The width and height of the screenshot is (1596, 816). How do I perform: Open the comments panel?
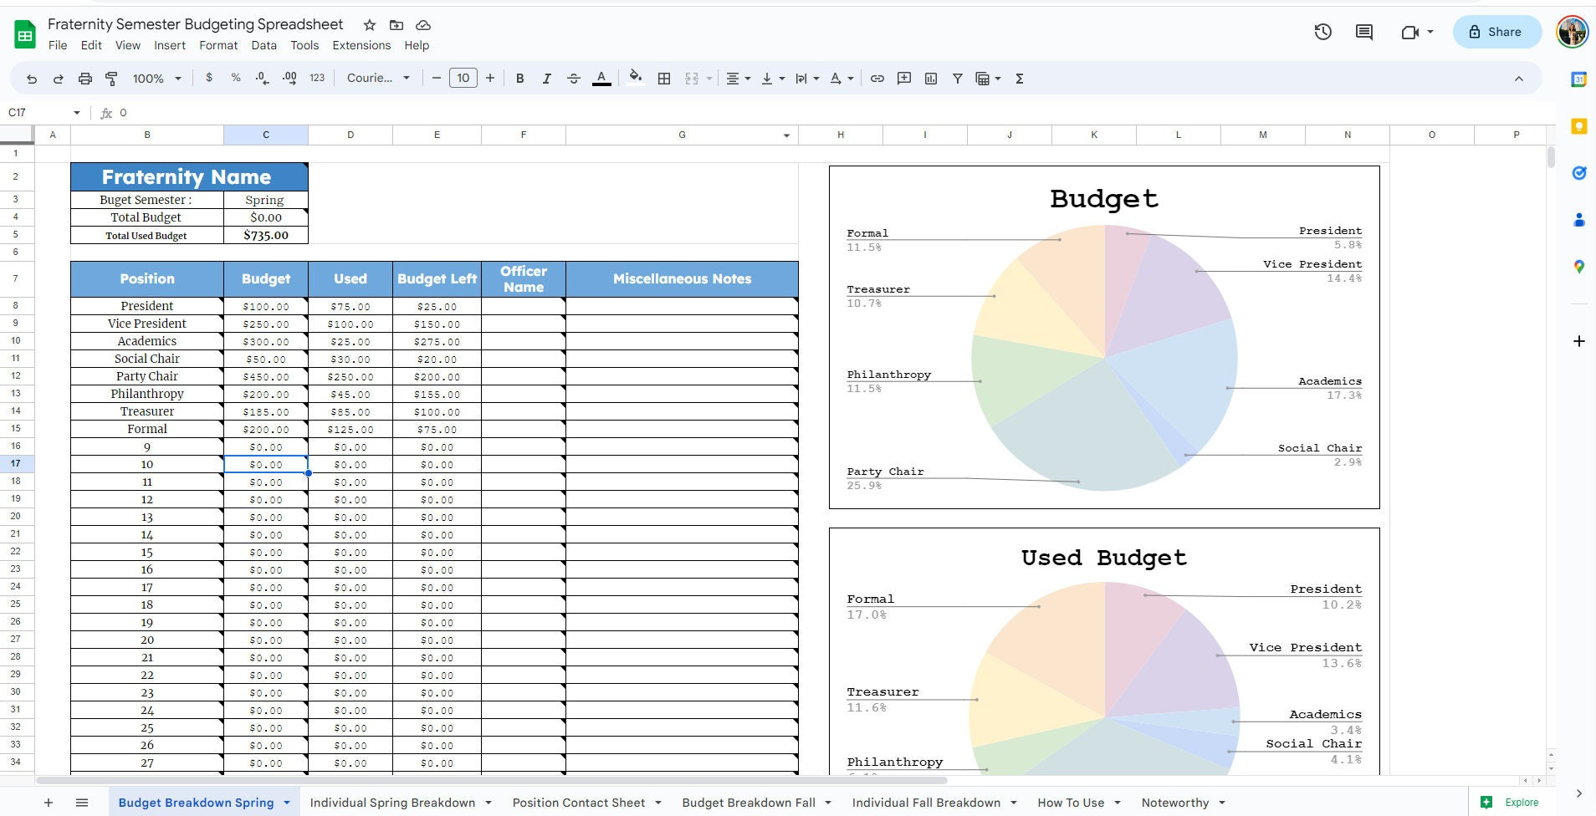[x=1364, y=32]
